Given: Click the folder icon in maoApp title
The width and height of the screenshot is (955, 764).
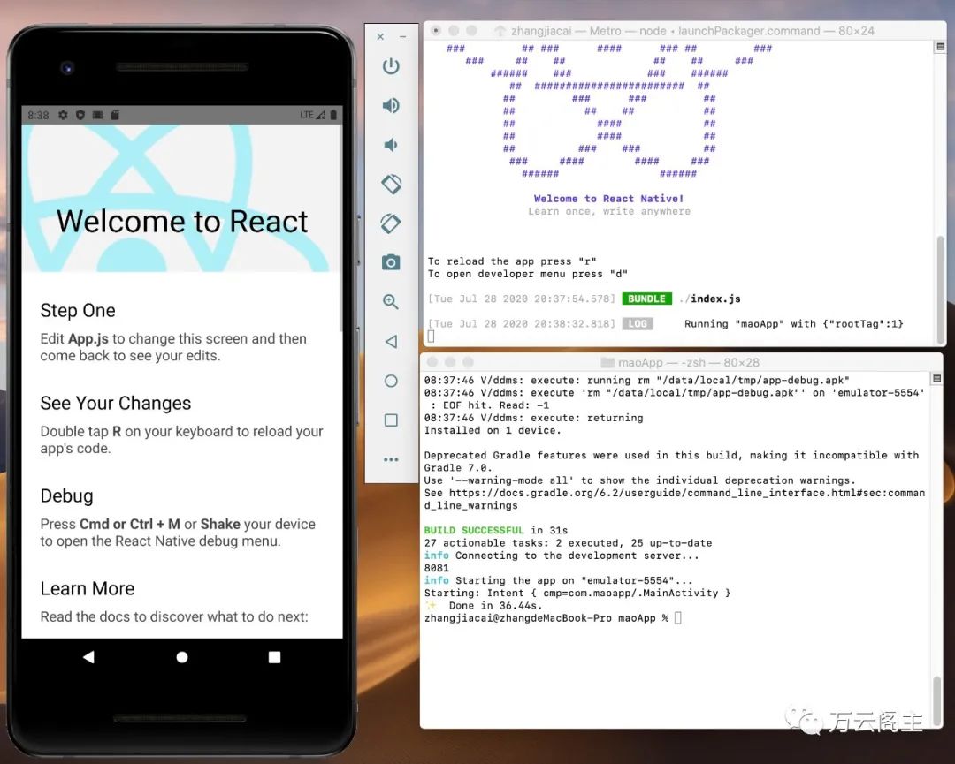Looking at the screenshot, I should pos(607,362).
